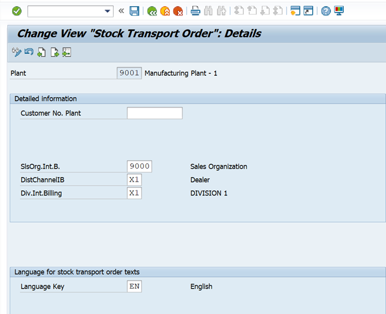The width and height of the screenshot is (386, 314).
Task: Click the Change View Stock Transport Order title
Action: [139, 34]
